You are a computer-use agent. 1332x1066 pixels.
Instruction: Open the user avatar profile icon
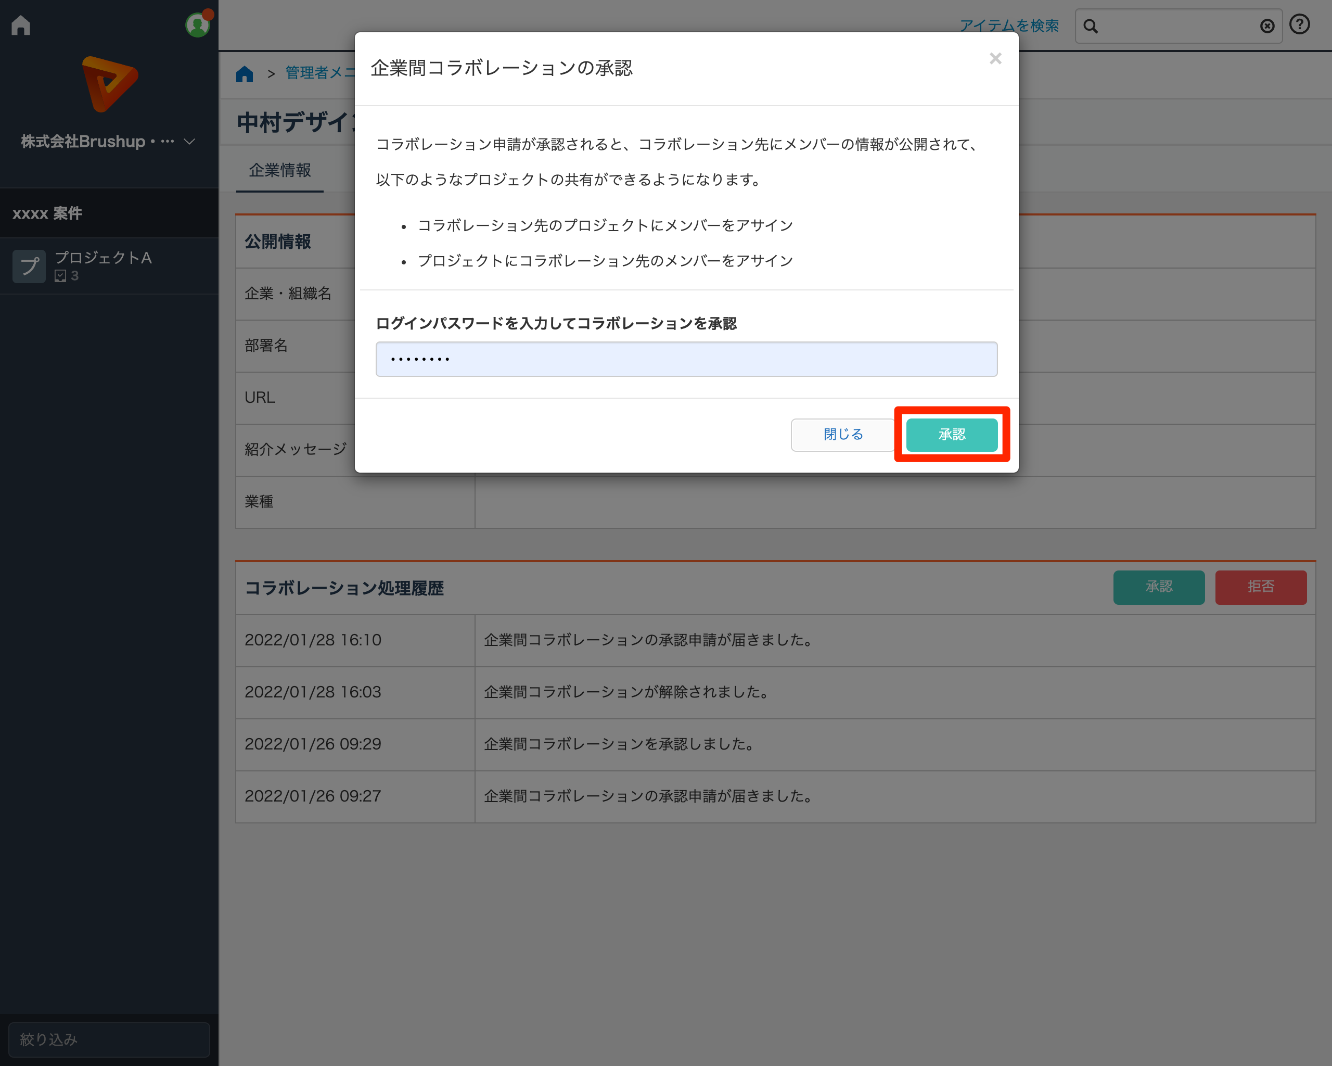pos(197,26)
